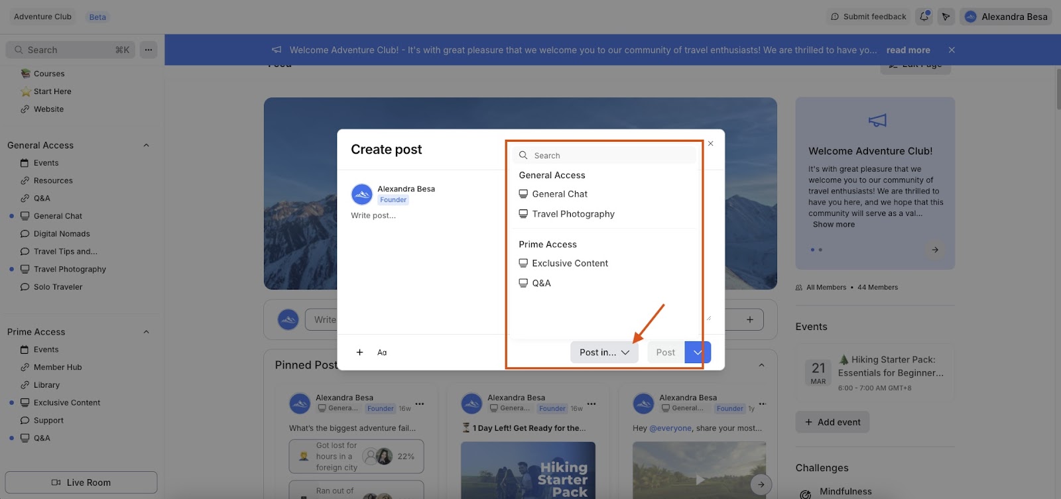Click the sidebar Search field
The width and height of the screenshot is (1061, 499).
pos(70,50)
